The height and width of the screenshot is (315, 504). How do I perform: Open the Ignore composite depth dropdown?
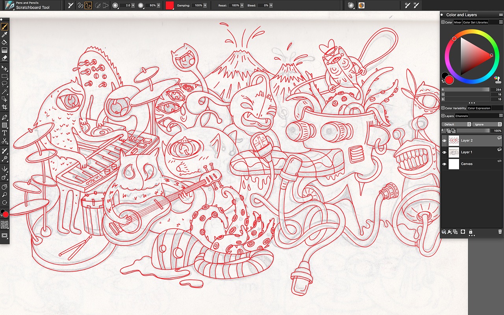(487, 124)
